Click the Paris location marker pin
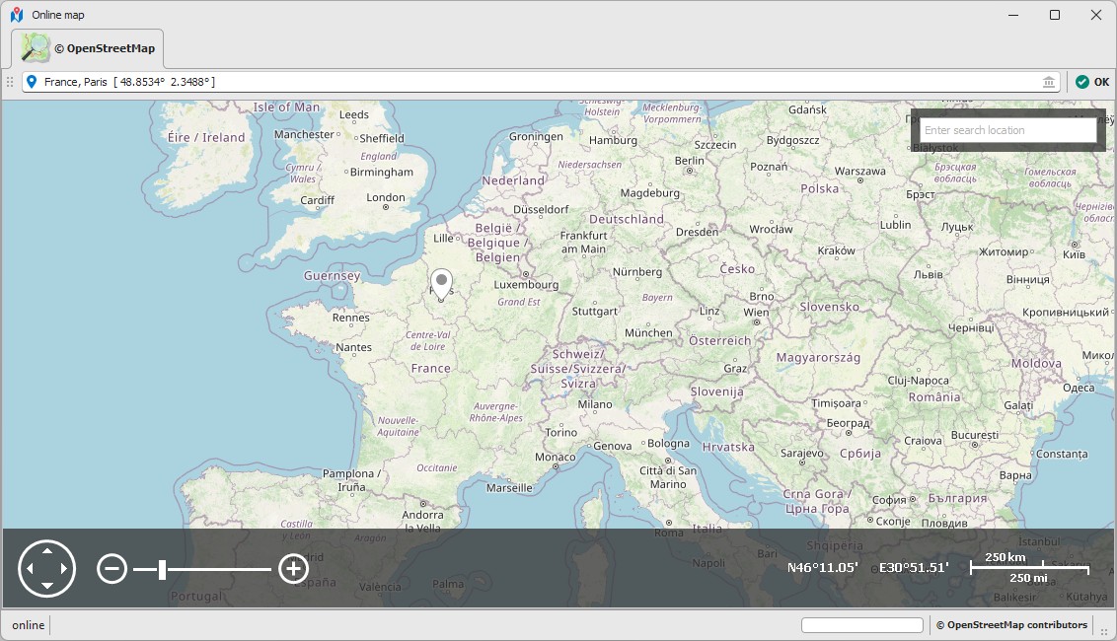1117x641 pixels. [x=442, y=283]
